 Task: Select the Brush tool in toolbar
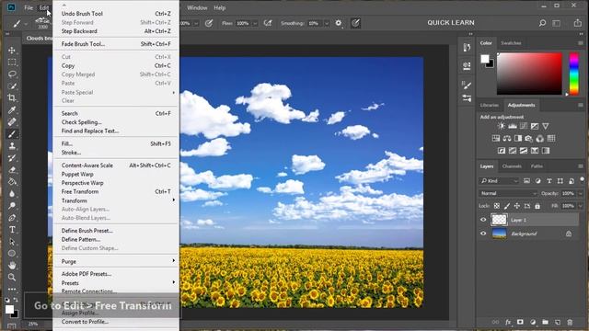pyautogui.click(x=12, y=134)
